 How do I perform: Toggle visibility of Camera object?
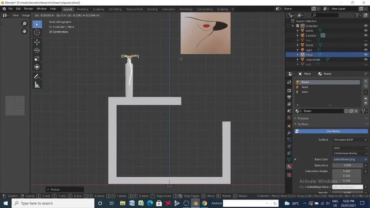click(365, 36)
